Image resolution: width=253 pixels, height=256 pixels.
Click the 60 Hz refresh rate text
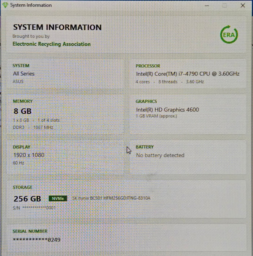pyautogui.click(x=18, y=163)
